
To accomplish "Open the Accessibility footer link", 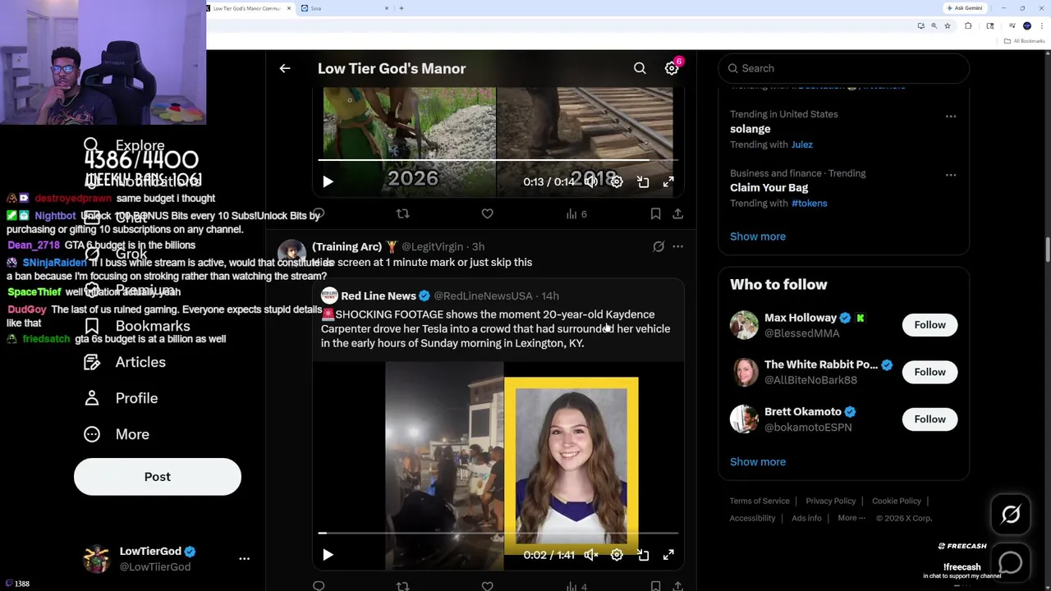I will (x=752, y=518).
